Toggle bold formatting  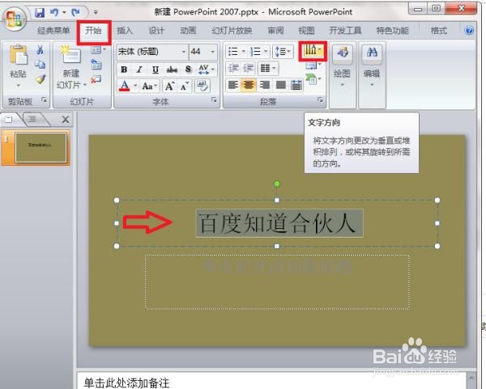[x=124, y=70]
